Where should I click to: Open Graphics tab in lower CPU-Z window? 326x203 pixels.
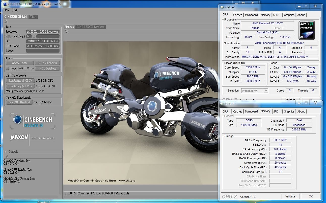(x=289, y=111)
